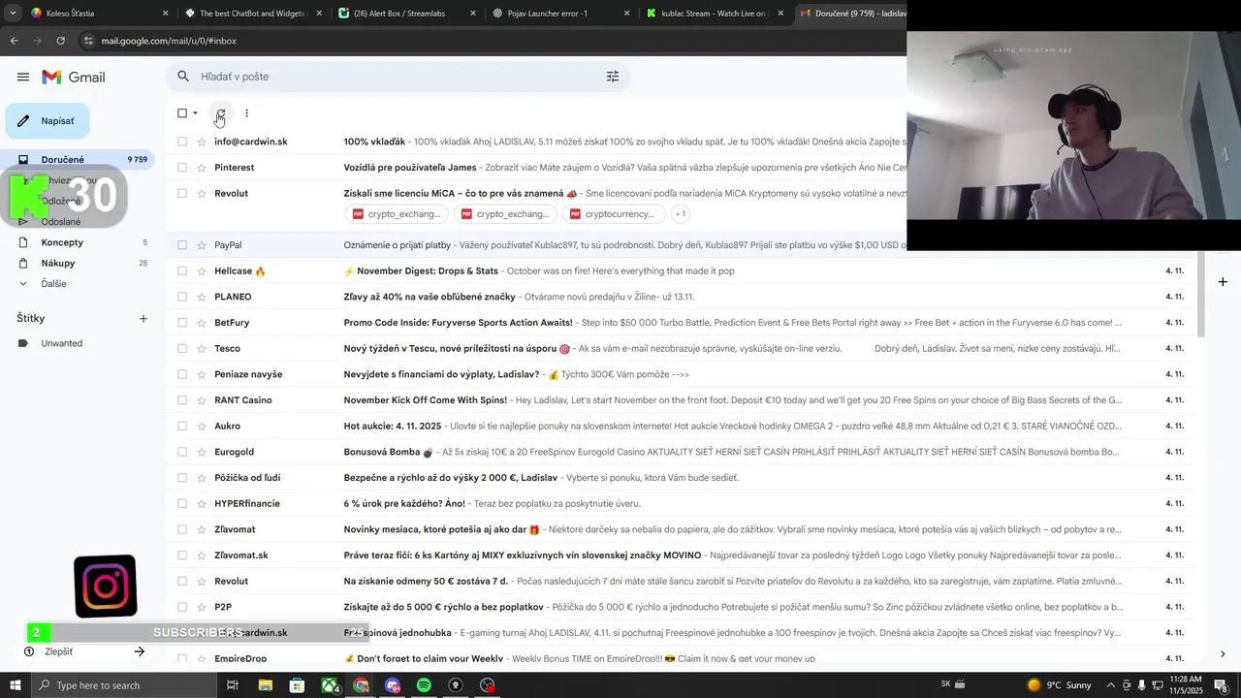The width and height of the screenshot is (1241, 698).
Task: Click the add-ons plus icon on side panel
Action: (x=1224, y=282)
